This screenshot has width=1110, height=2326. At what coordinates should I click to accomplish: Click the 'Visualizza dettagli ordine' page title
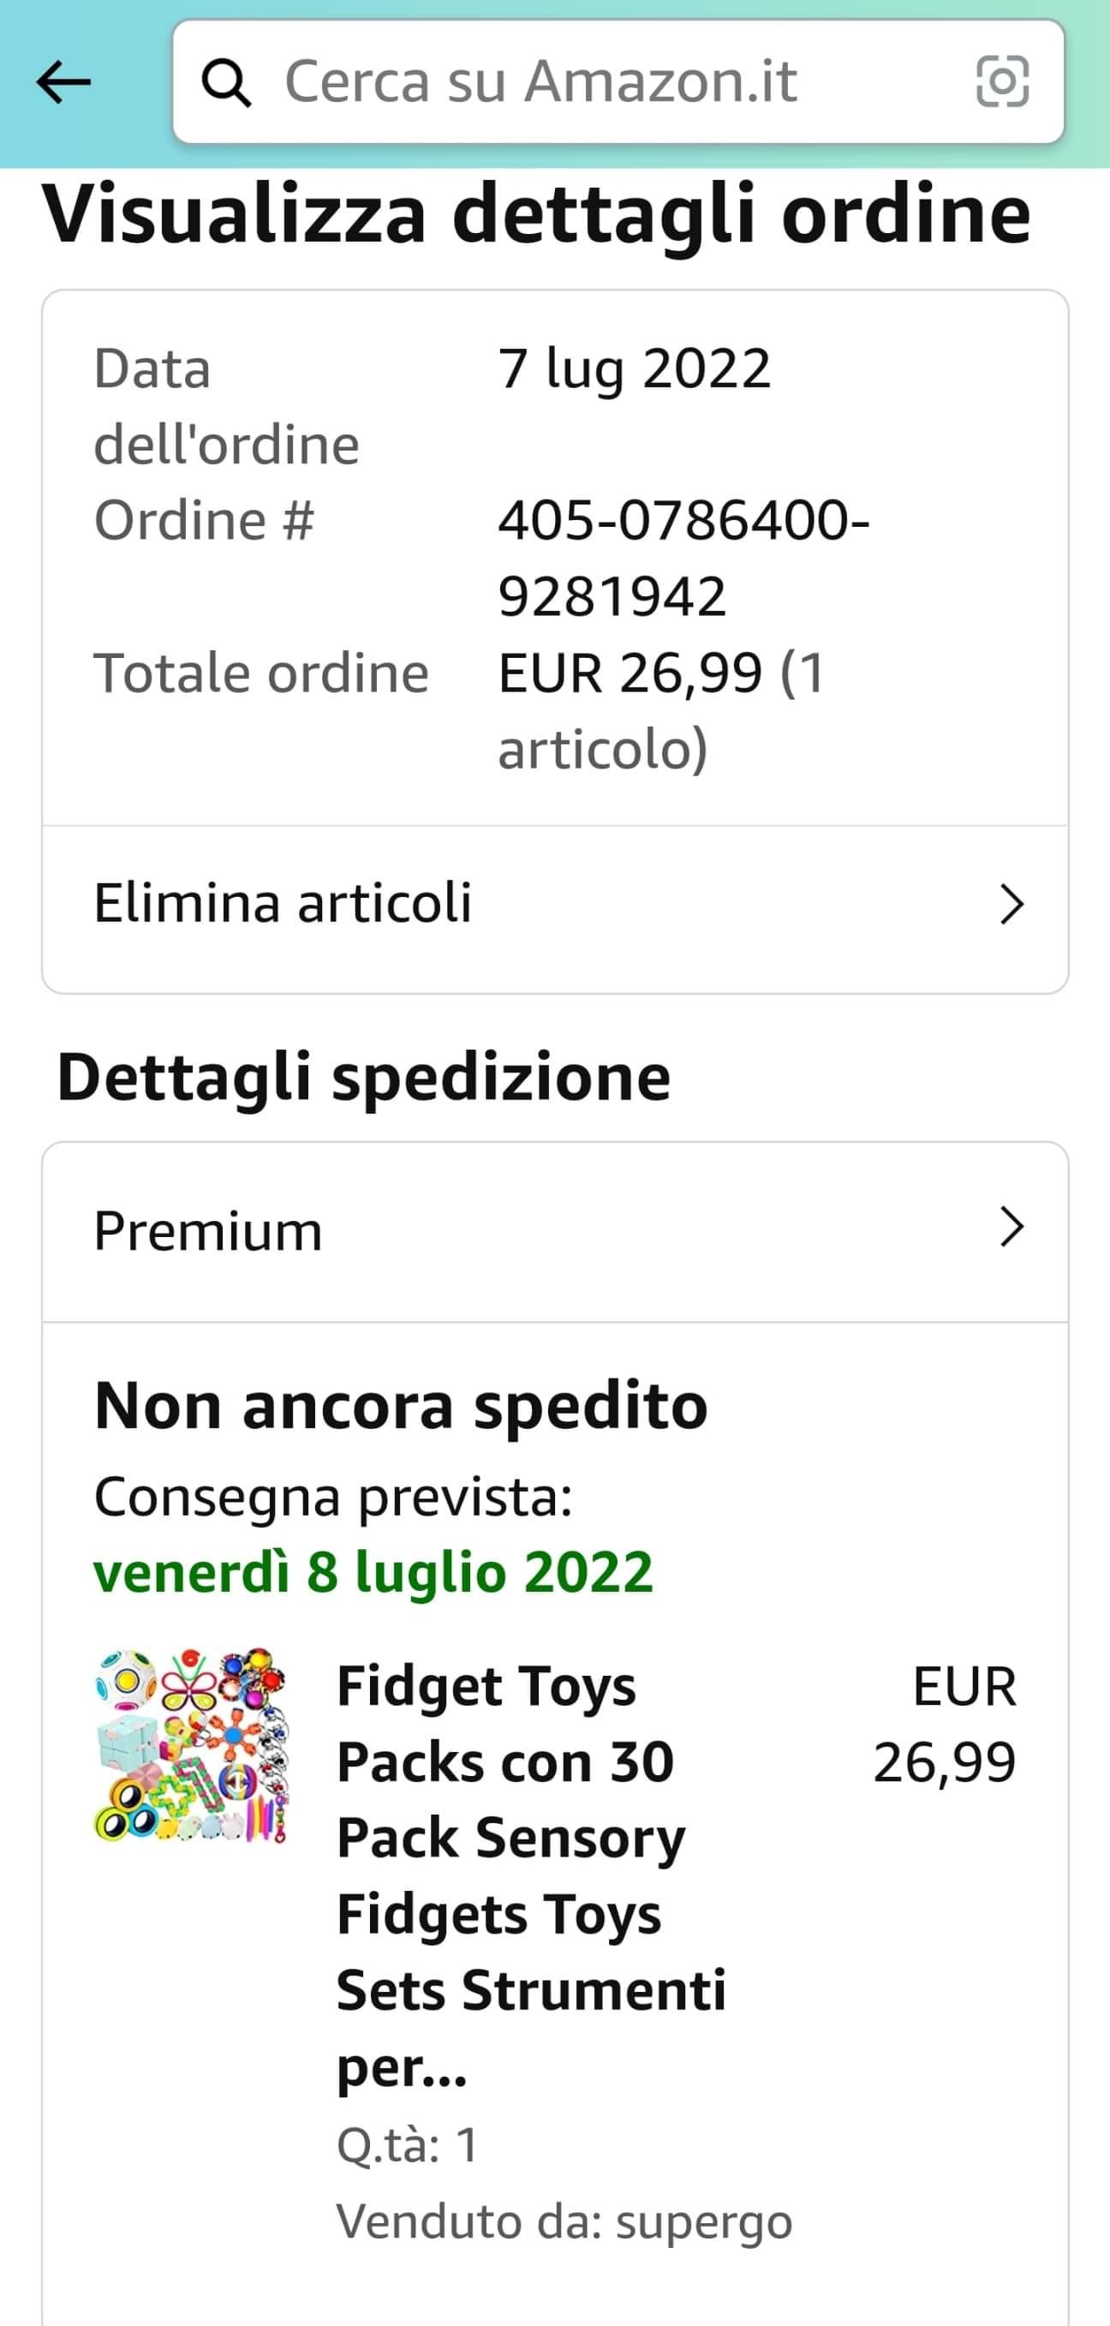pyautogui.click(x=536, y=215)
